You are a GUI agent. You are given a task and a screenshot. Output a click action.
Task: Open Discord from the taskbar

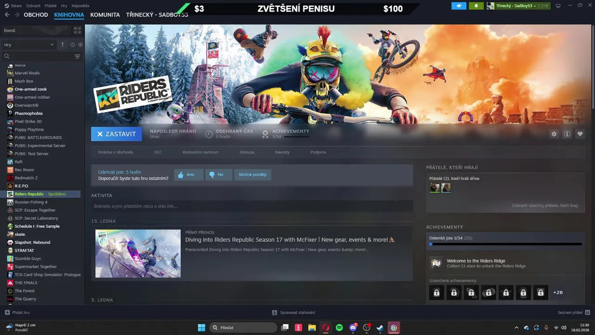(353, 328)
